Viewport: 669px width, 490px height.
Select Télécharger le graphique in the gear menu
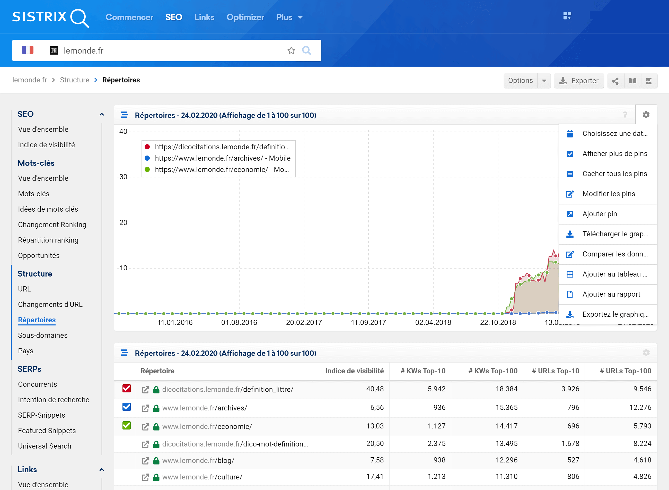[x=608, y=234]
